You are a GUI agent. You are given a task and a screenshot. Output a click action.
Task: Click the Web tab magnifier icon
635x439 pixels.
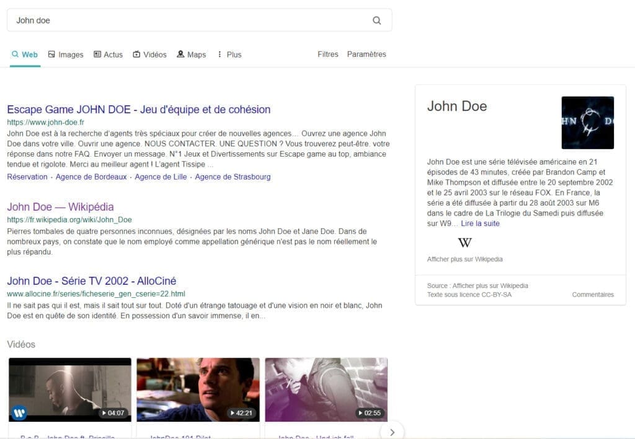coord(15,54)
